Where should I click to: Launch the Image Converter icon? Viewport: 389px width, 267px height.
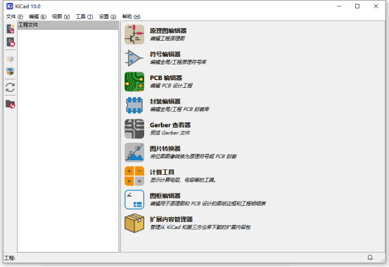(134, 152)
